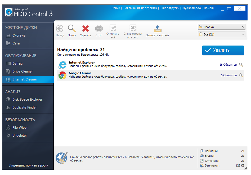Click the Занимают 126 KB value

(x=240, y=165)
